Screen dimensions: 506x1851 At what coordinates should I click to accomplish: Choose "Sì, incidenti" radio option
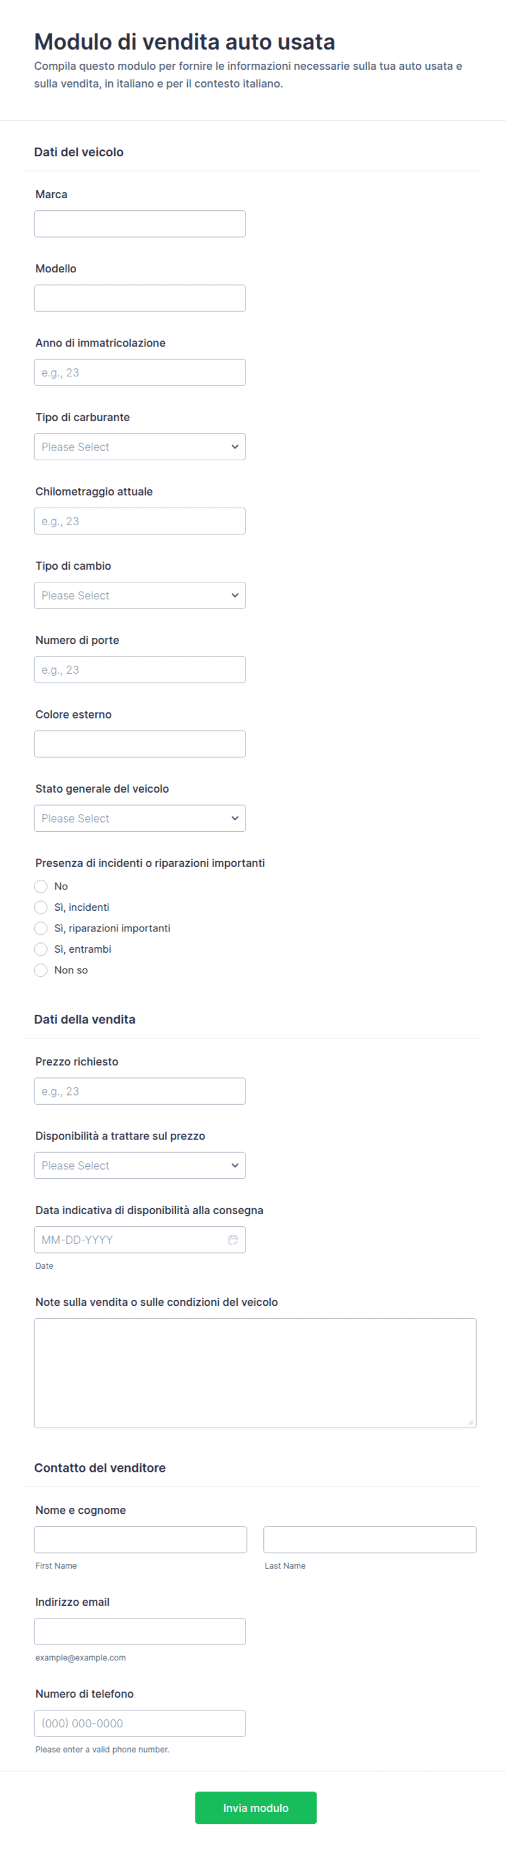click(x=41, y=907)
